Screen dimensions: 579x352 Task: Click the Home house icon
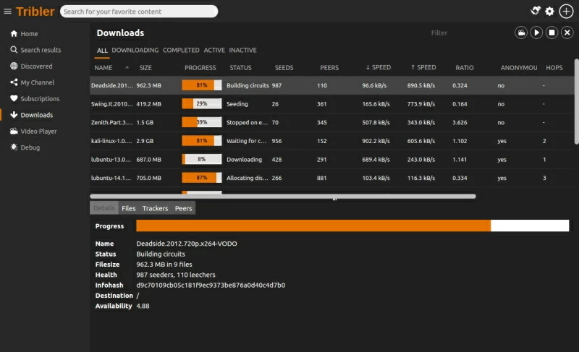tap(14, 33)
